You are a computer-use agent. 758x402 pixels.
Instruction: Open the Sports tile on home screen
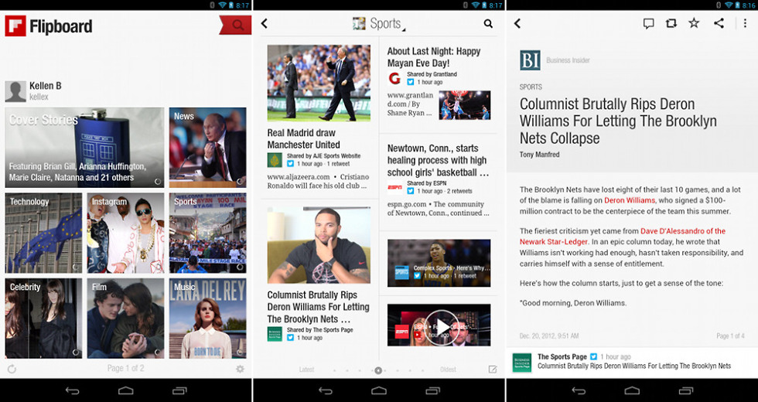point(208,233)
